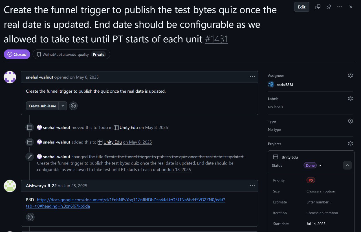Add a reaction to Aishwarya's comment
The width and height of the screenshot is (361, 232).
point(30,217)
